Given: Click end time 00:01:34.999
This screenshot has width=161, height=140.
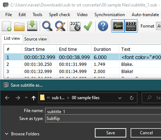Looking at the screenshot, I should [73, 72].
